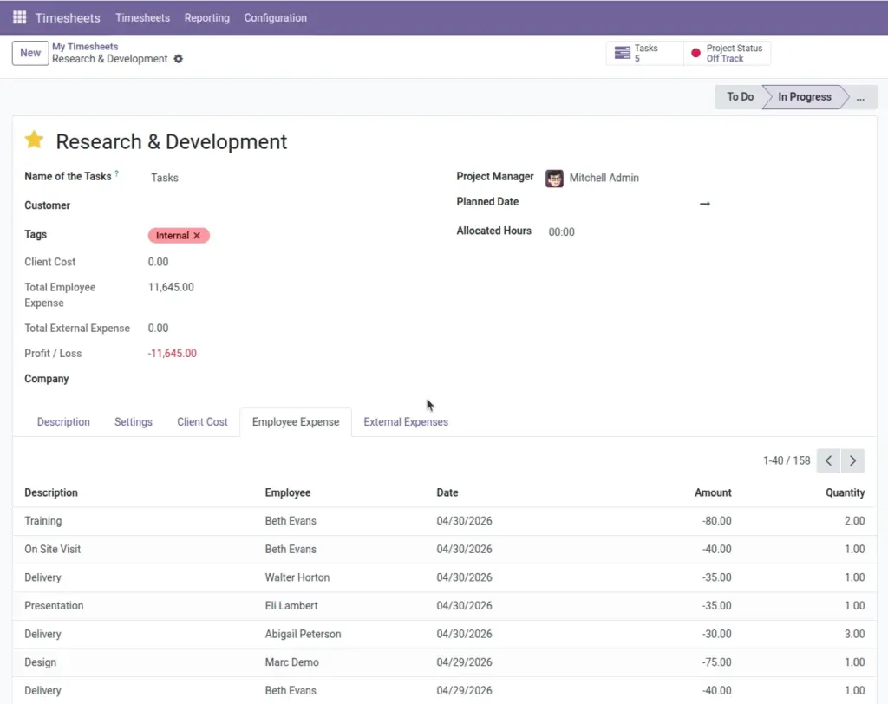
Task: Click the Timesheets app title
Action: 68,17
